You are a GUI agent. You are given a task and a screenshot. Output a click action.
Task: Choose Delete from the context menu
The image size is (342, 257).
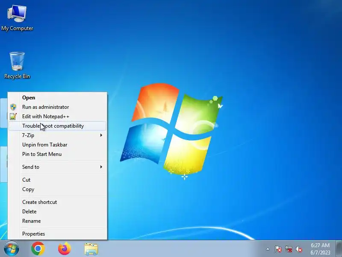tap(57, 212)
